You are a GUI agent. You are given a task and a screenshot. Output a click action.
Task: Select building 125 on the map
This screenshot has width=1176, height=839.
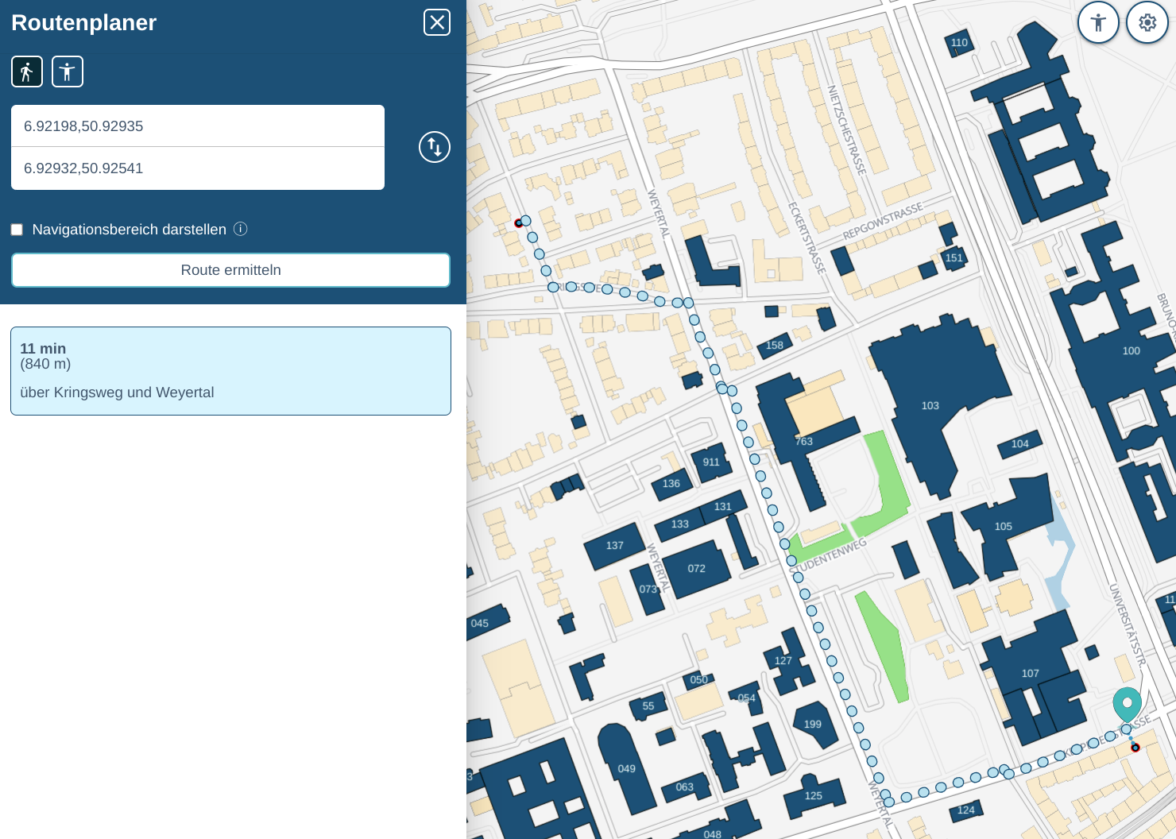coord(813,795)
